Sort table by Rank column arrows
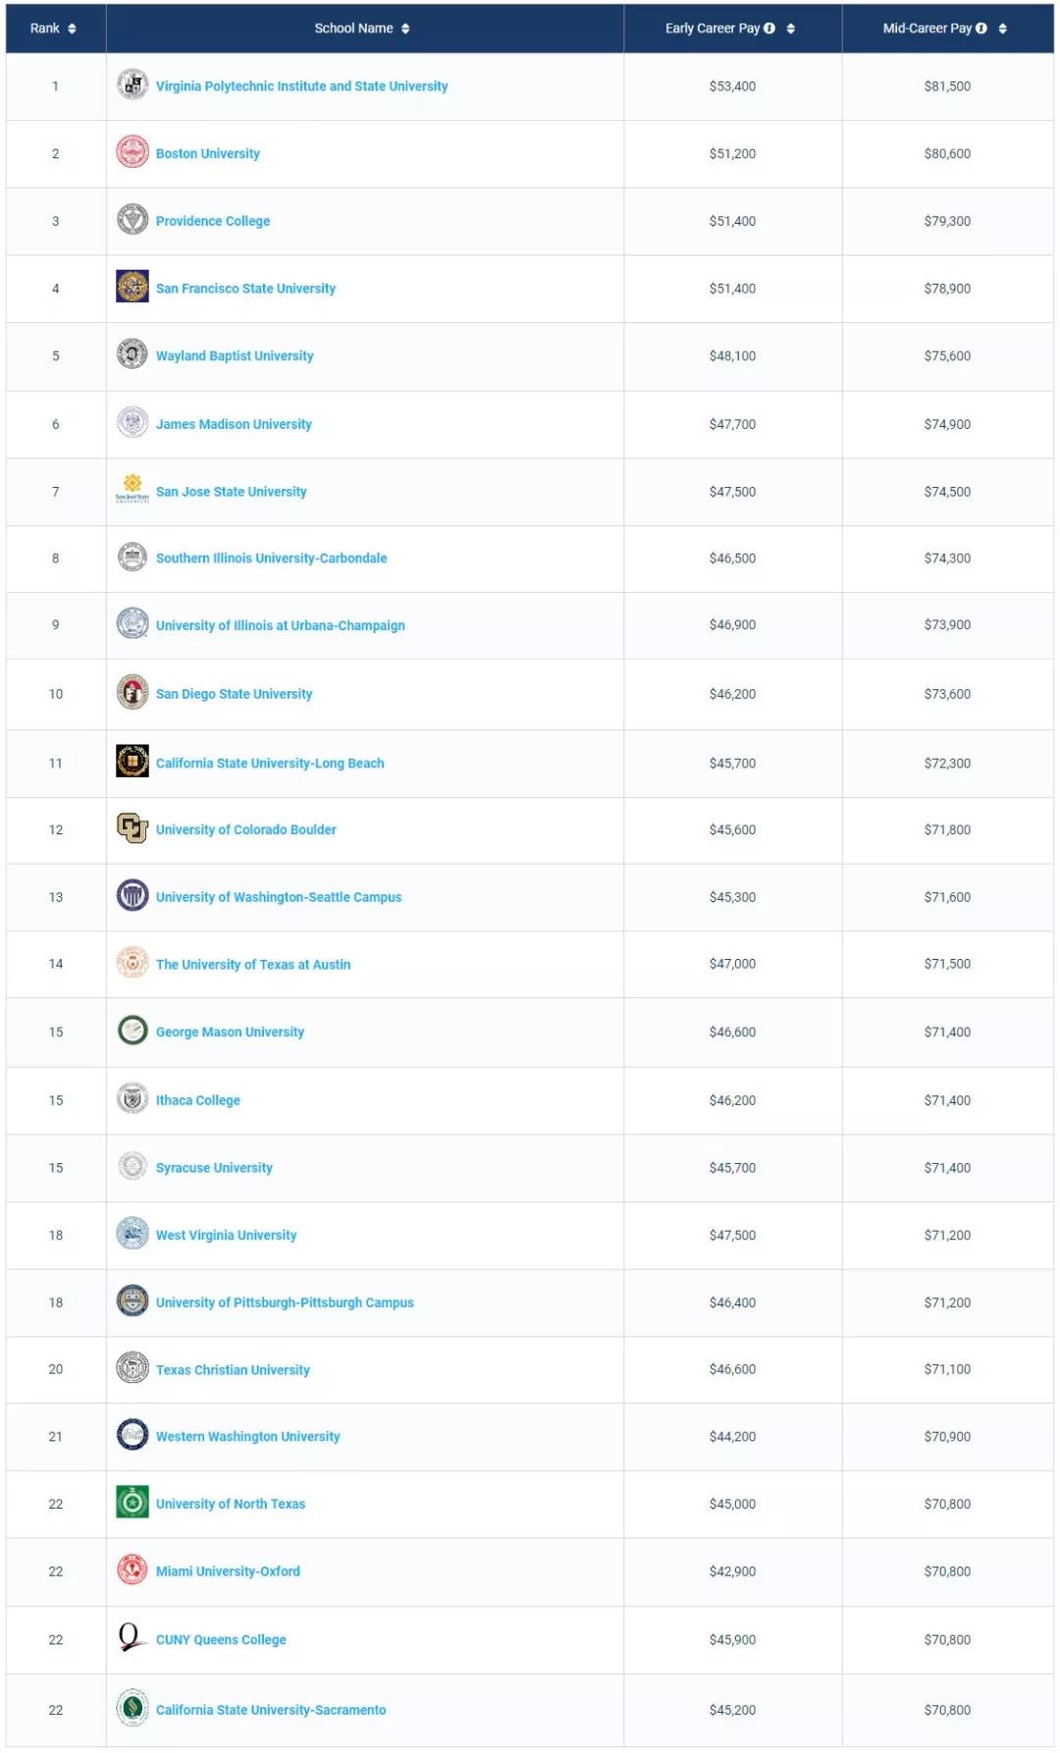 pyautogui.click(x=72, y=28)
